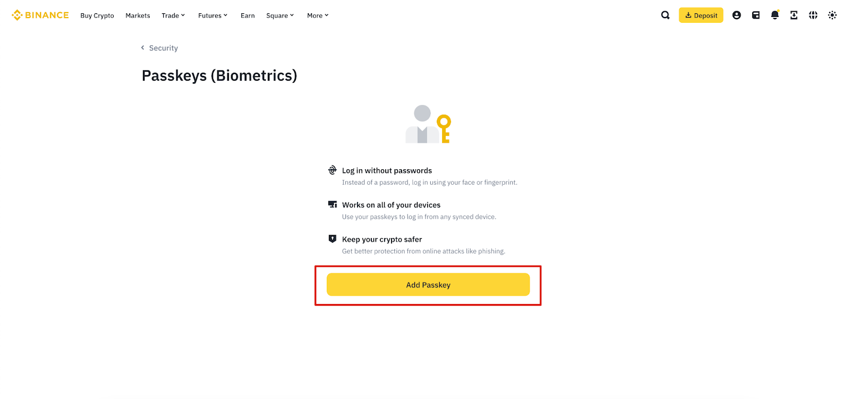This screenshot has width=850, height=399.
Task: Expand the Futures dropdown menu
Action: click(x=212, y=15)
